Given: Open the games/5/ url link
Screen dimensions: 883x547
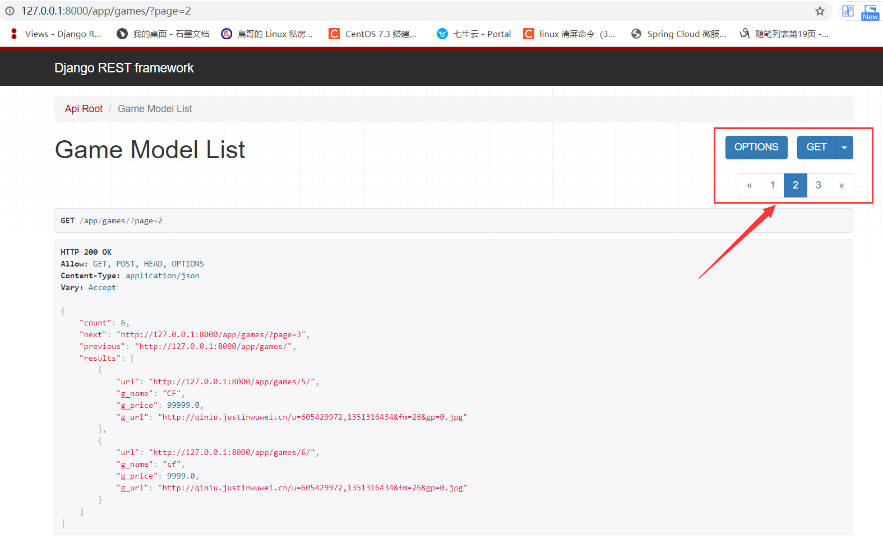Looking at the screenshot, I should coord(233,382).
